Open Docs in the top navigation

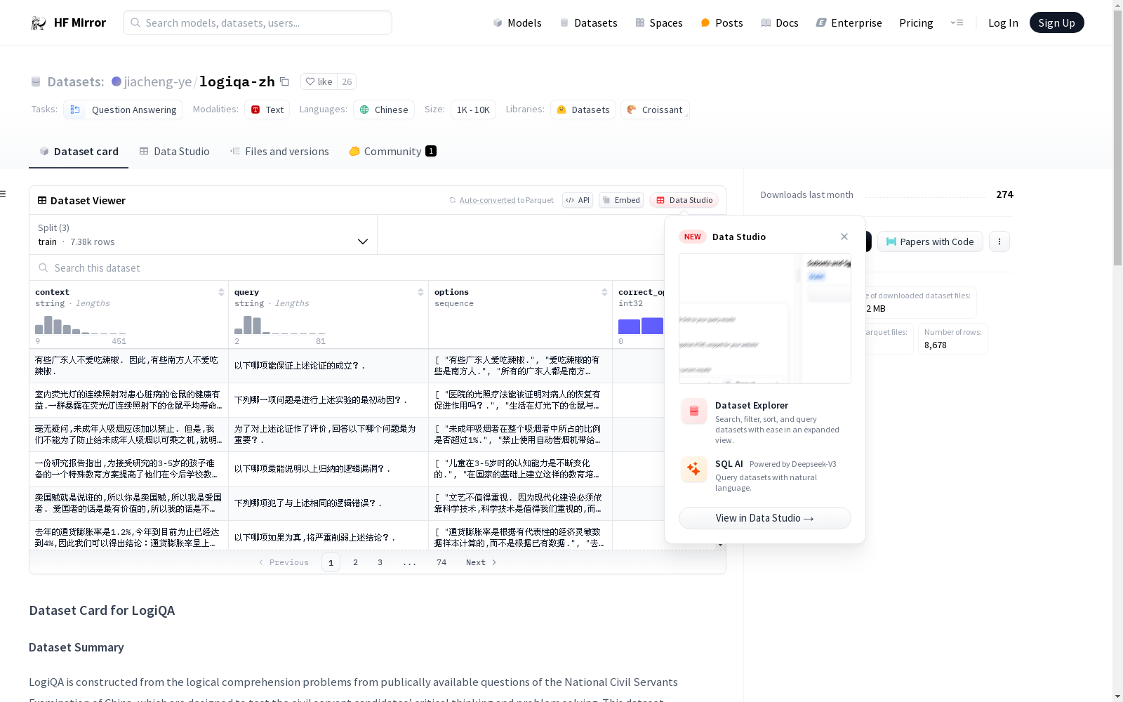point(780,22)
